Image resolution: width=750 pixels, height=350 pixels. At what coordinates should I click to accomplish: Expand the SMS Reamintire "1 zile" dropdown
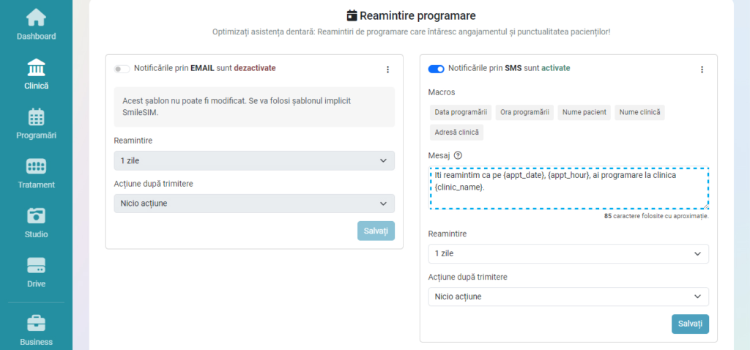tap(568, 253)
